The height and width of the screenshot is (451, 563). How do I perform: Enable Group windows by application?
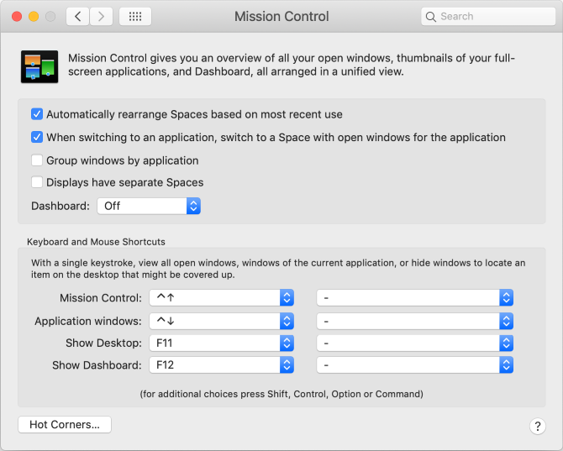coord(37,160)
